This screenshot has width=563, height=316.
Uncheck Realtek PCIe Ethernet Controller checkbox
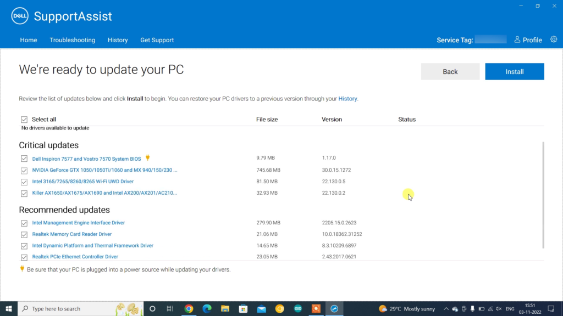coord(24,257)
